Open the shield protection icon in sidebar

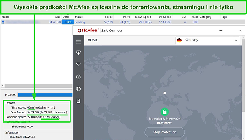[x=78, y=53]
